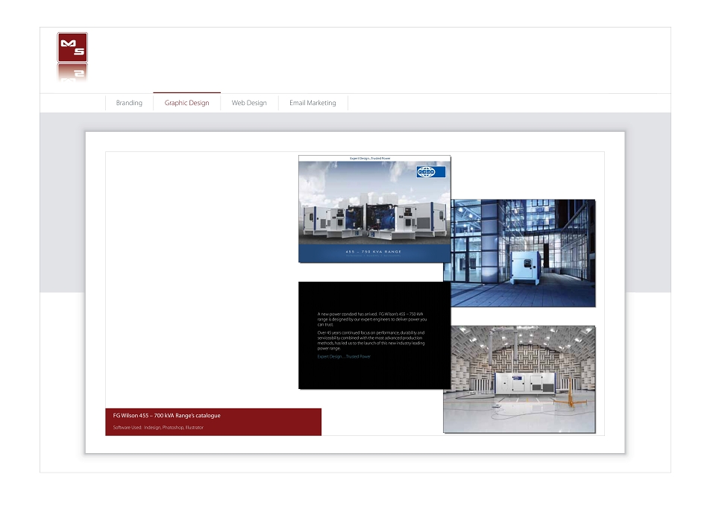
Task: Switch to the Web Design tab
Action: (x=249, y=103)
